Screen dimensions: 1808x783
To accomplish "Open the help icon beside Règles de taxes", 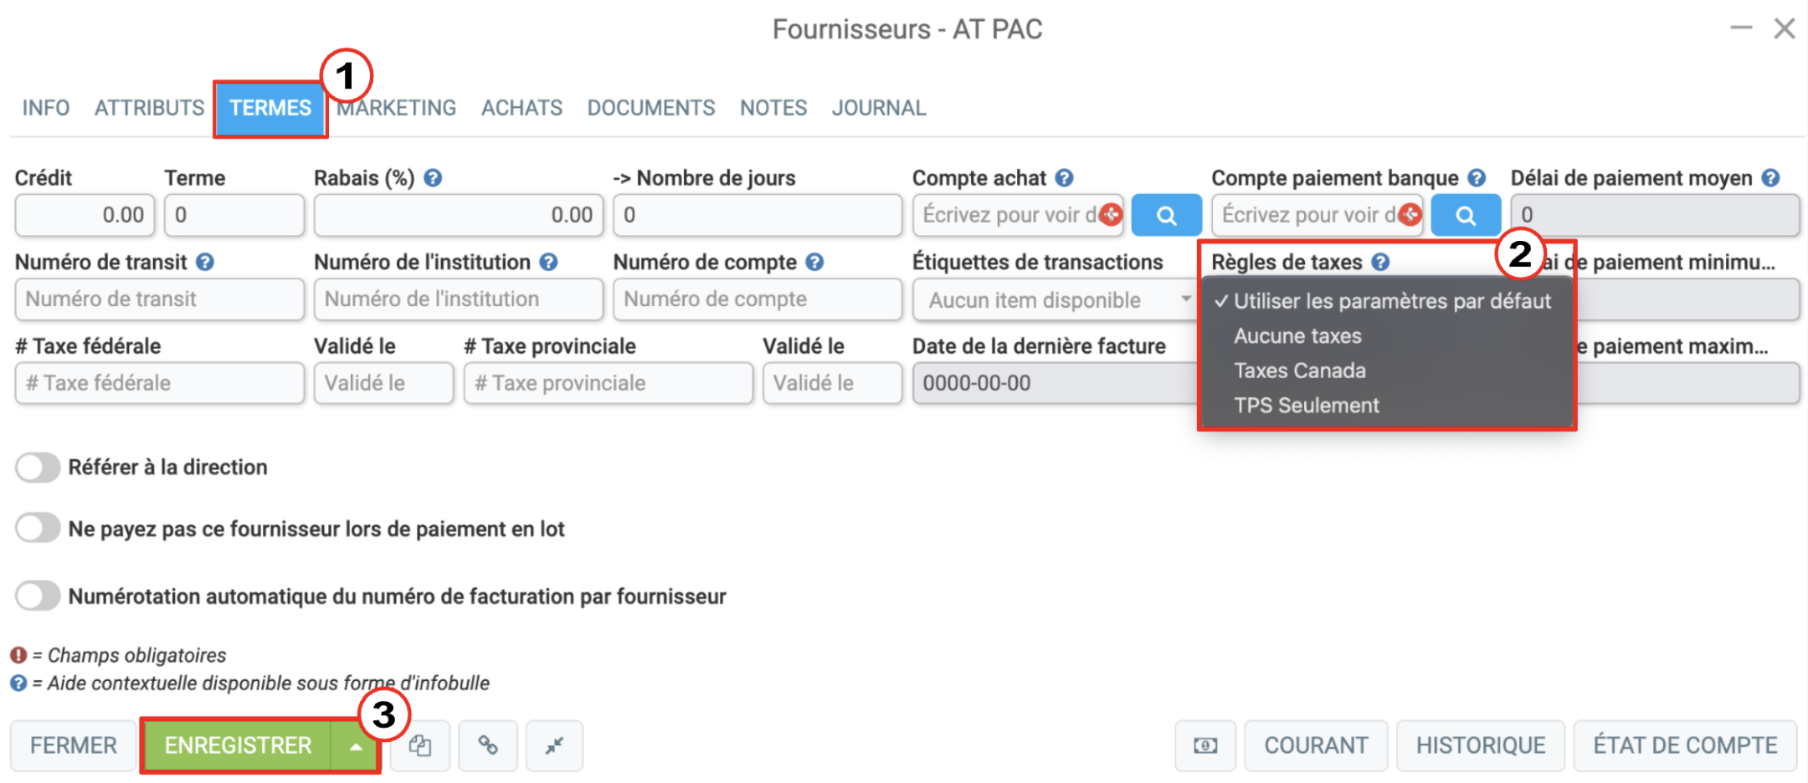I will click(x=1380, y=262).
